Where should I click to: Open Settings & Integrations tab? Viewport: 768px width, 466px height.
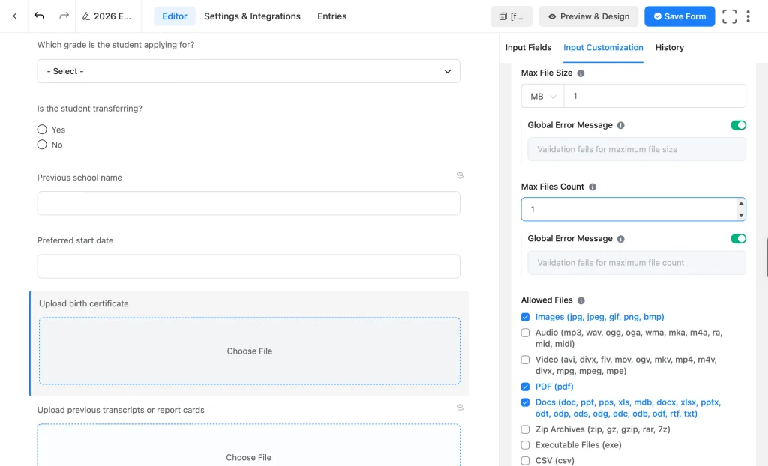(252, 16)
